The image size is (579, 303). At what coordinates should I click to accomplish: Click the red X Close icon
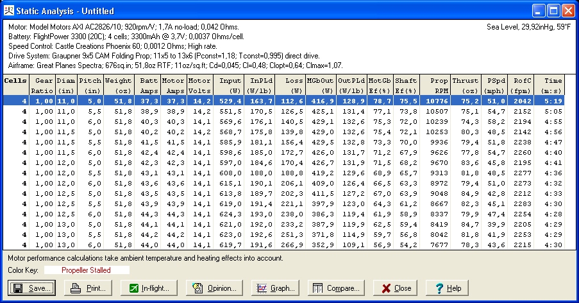coord(385,288)
